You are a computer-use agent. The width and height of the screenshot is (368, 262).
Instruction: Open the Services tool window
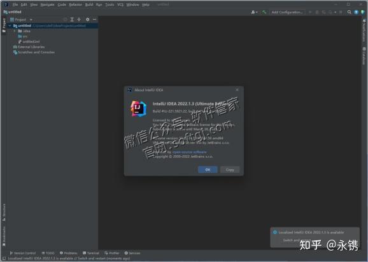point(132,253)
